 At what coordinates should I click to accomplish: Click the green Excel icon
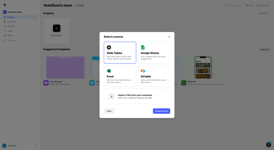tap(109, 71)
